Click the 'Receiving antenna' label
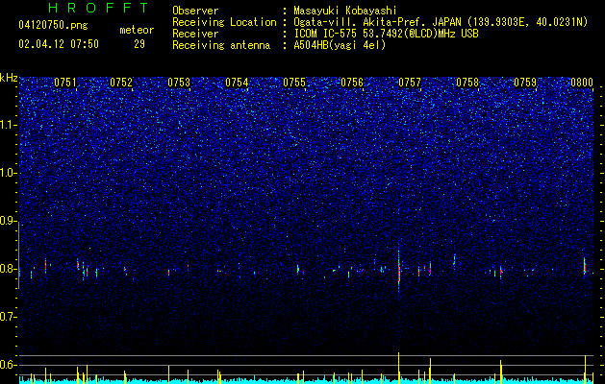Image resolution: width=605 pixels, height=384 pixels. (x=221, y=45)
